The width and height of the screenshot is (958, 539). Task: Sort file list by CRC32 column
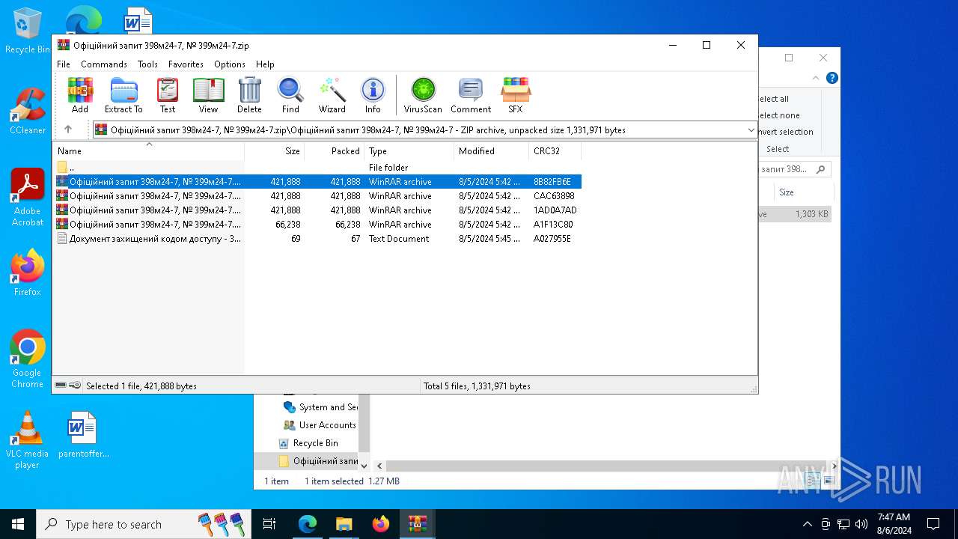pos(555,151)
